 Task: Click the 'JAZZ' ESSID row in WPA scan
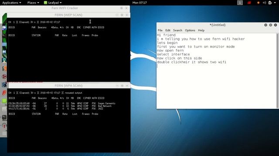(x=56, y=109)
